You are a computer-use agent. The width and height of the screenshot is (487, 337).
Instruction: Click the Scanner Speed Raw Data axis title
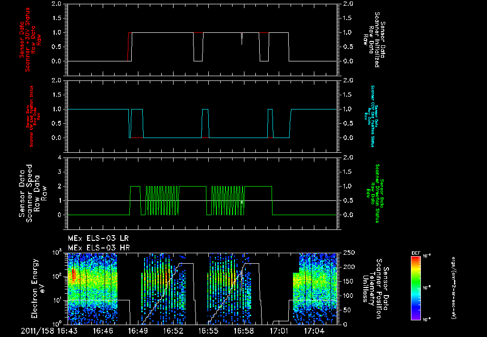pyautogui.click(x=32, y=193)
